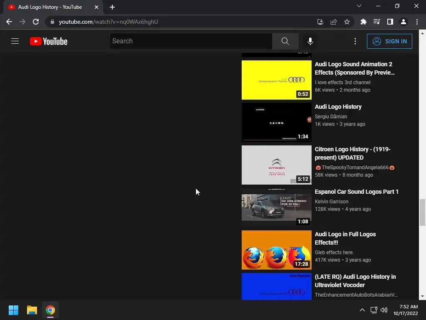Screen dimensions: 426x320
Task: Open Chrome extensions puzzle icon
Action: click(x=364, y=22)
